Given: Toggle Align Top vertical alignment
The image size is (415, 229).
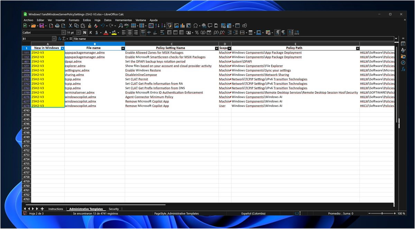Looking at the screenshot, I should pyautogui.click(x=143, y=32).
